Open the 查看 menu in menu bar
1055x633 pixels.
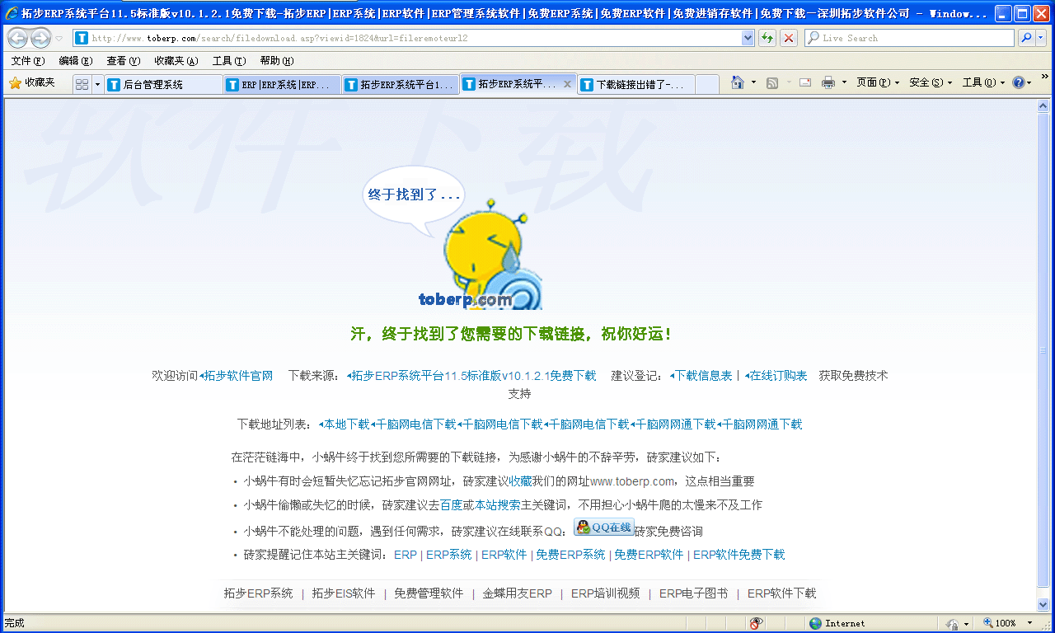(123, 61)
